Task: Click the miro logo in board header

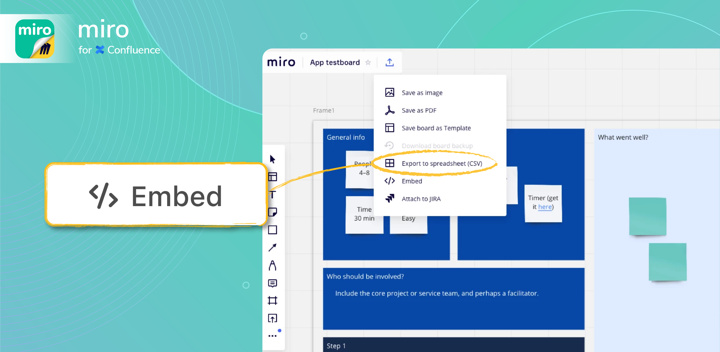Action: tap(281, 62)
